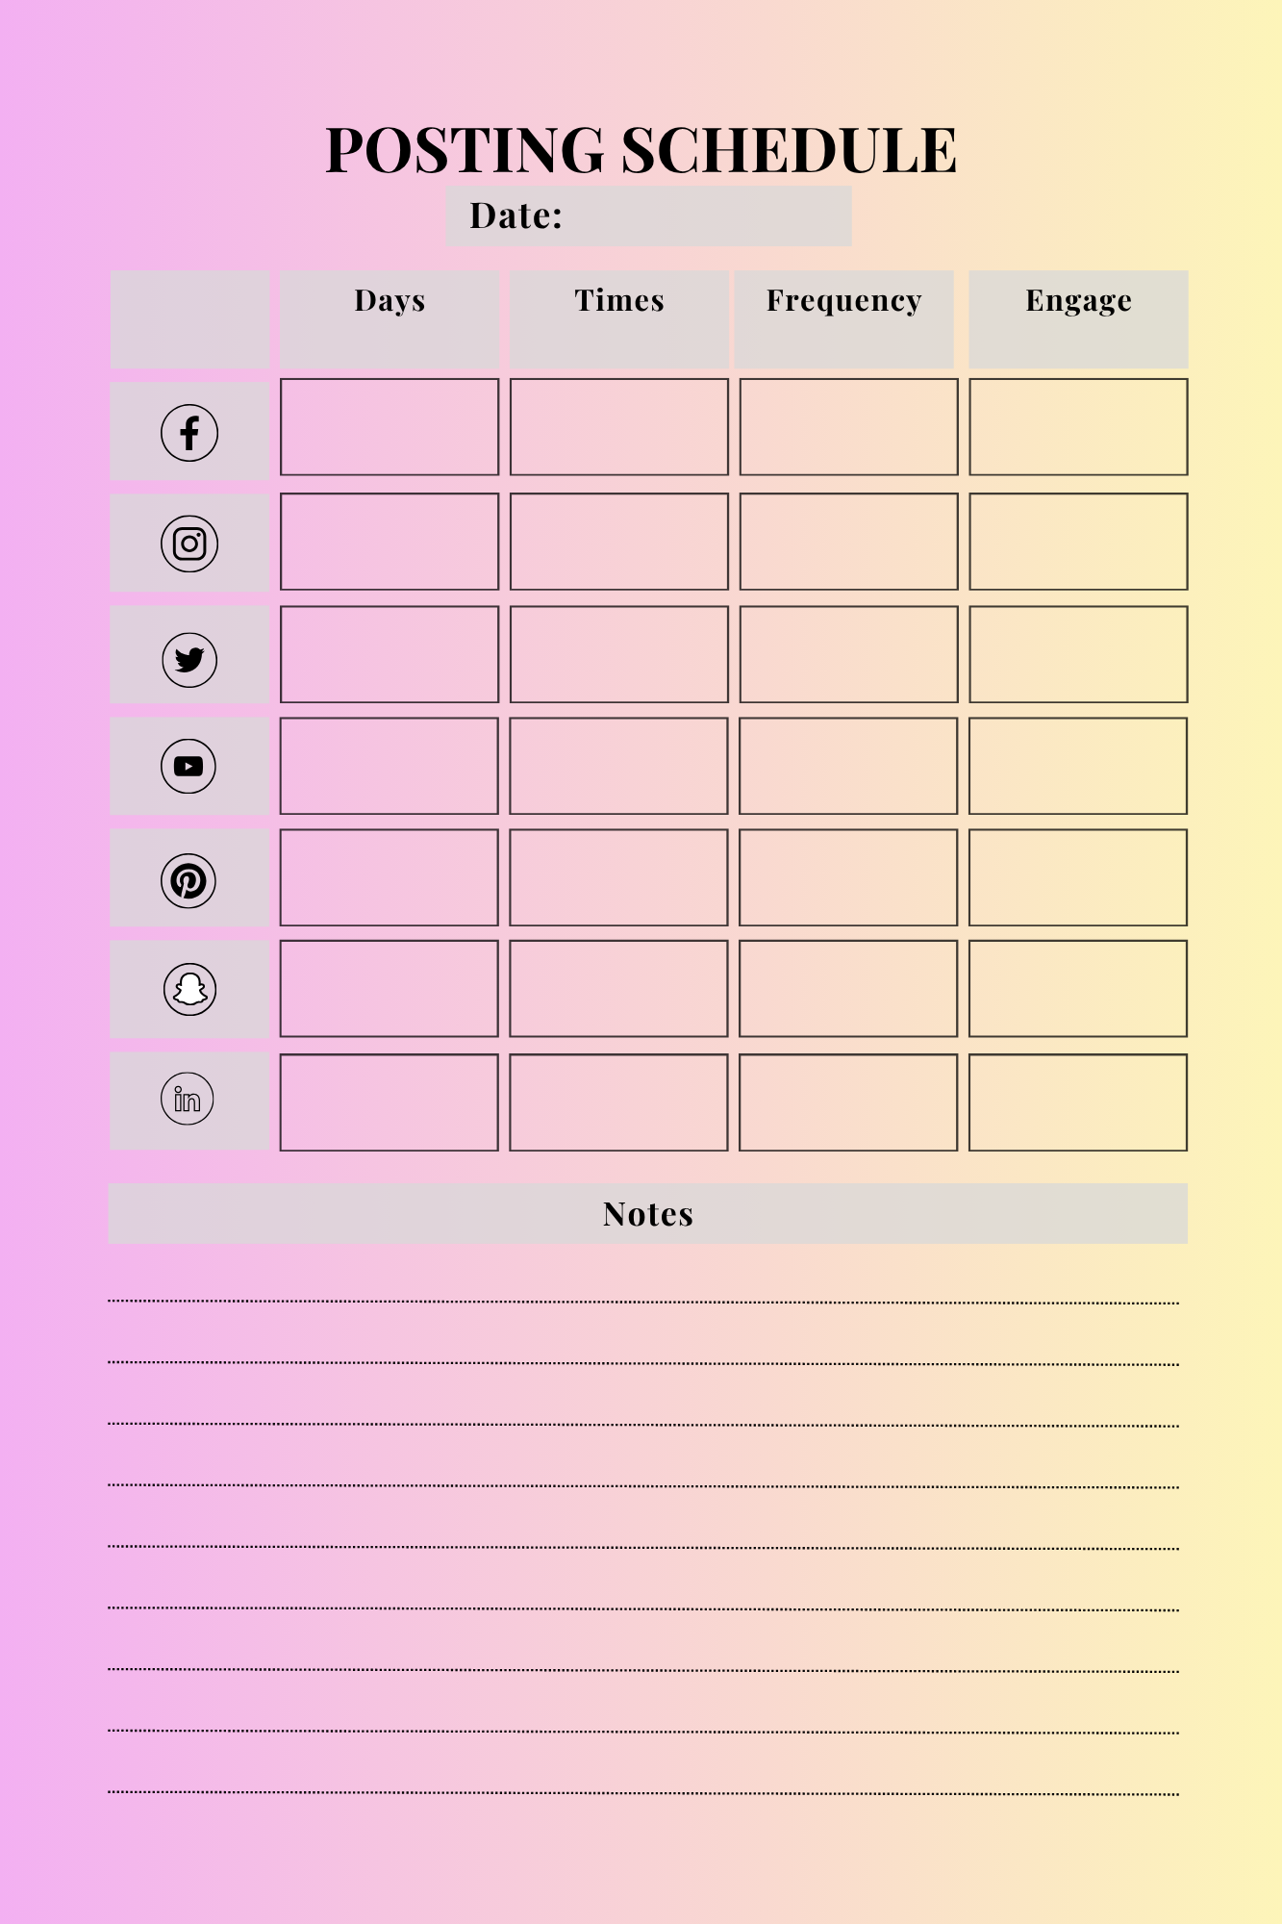Click the Facebook icon
This screenshot has height=1924, width=1282.
tap(189, 433)
